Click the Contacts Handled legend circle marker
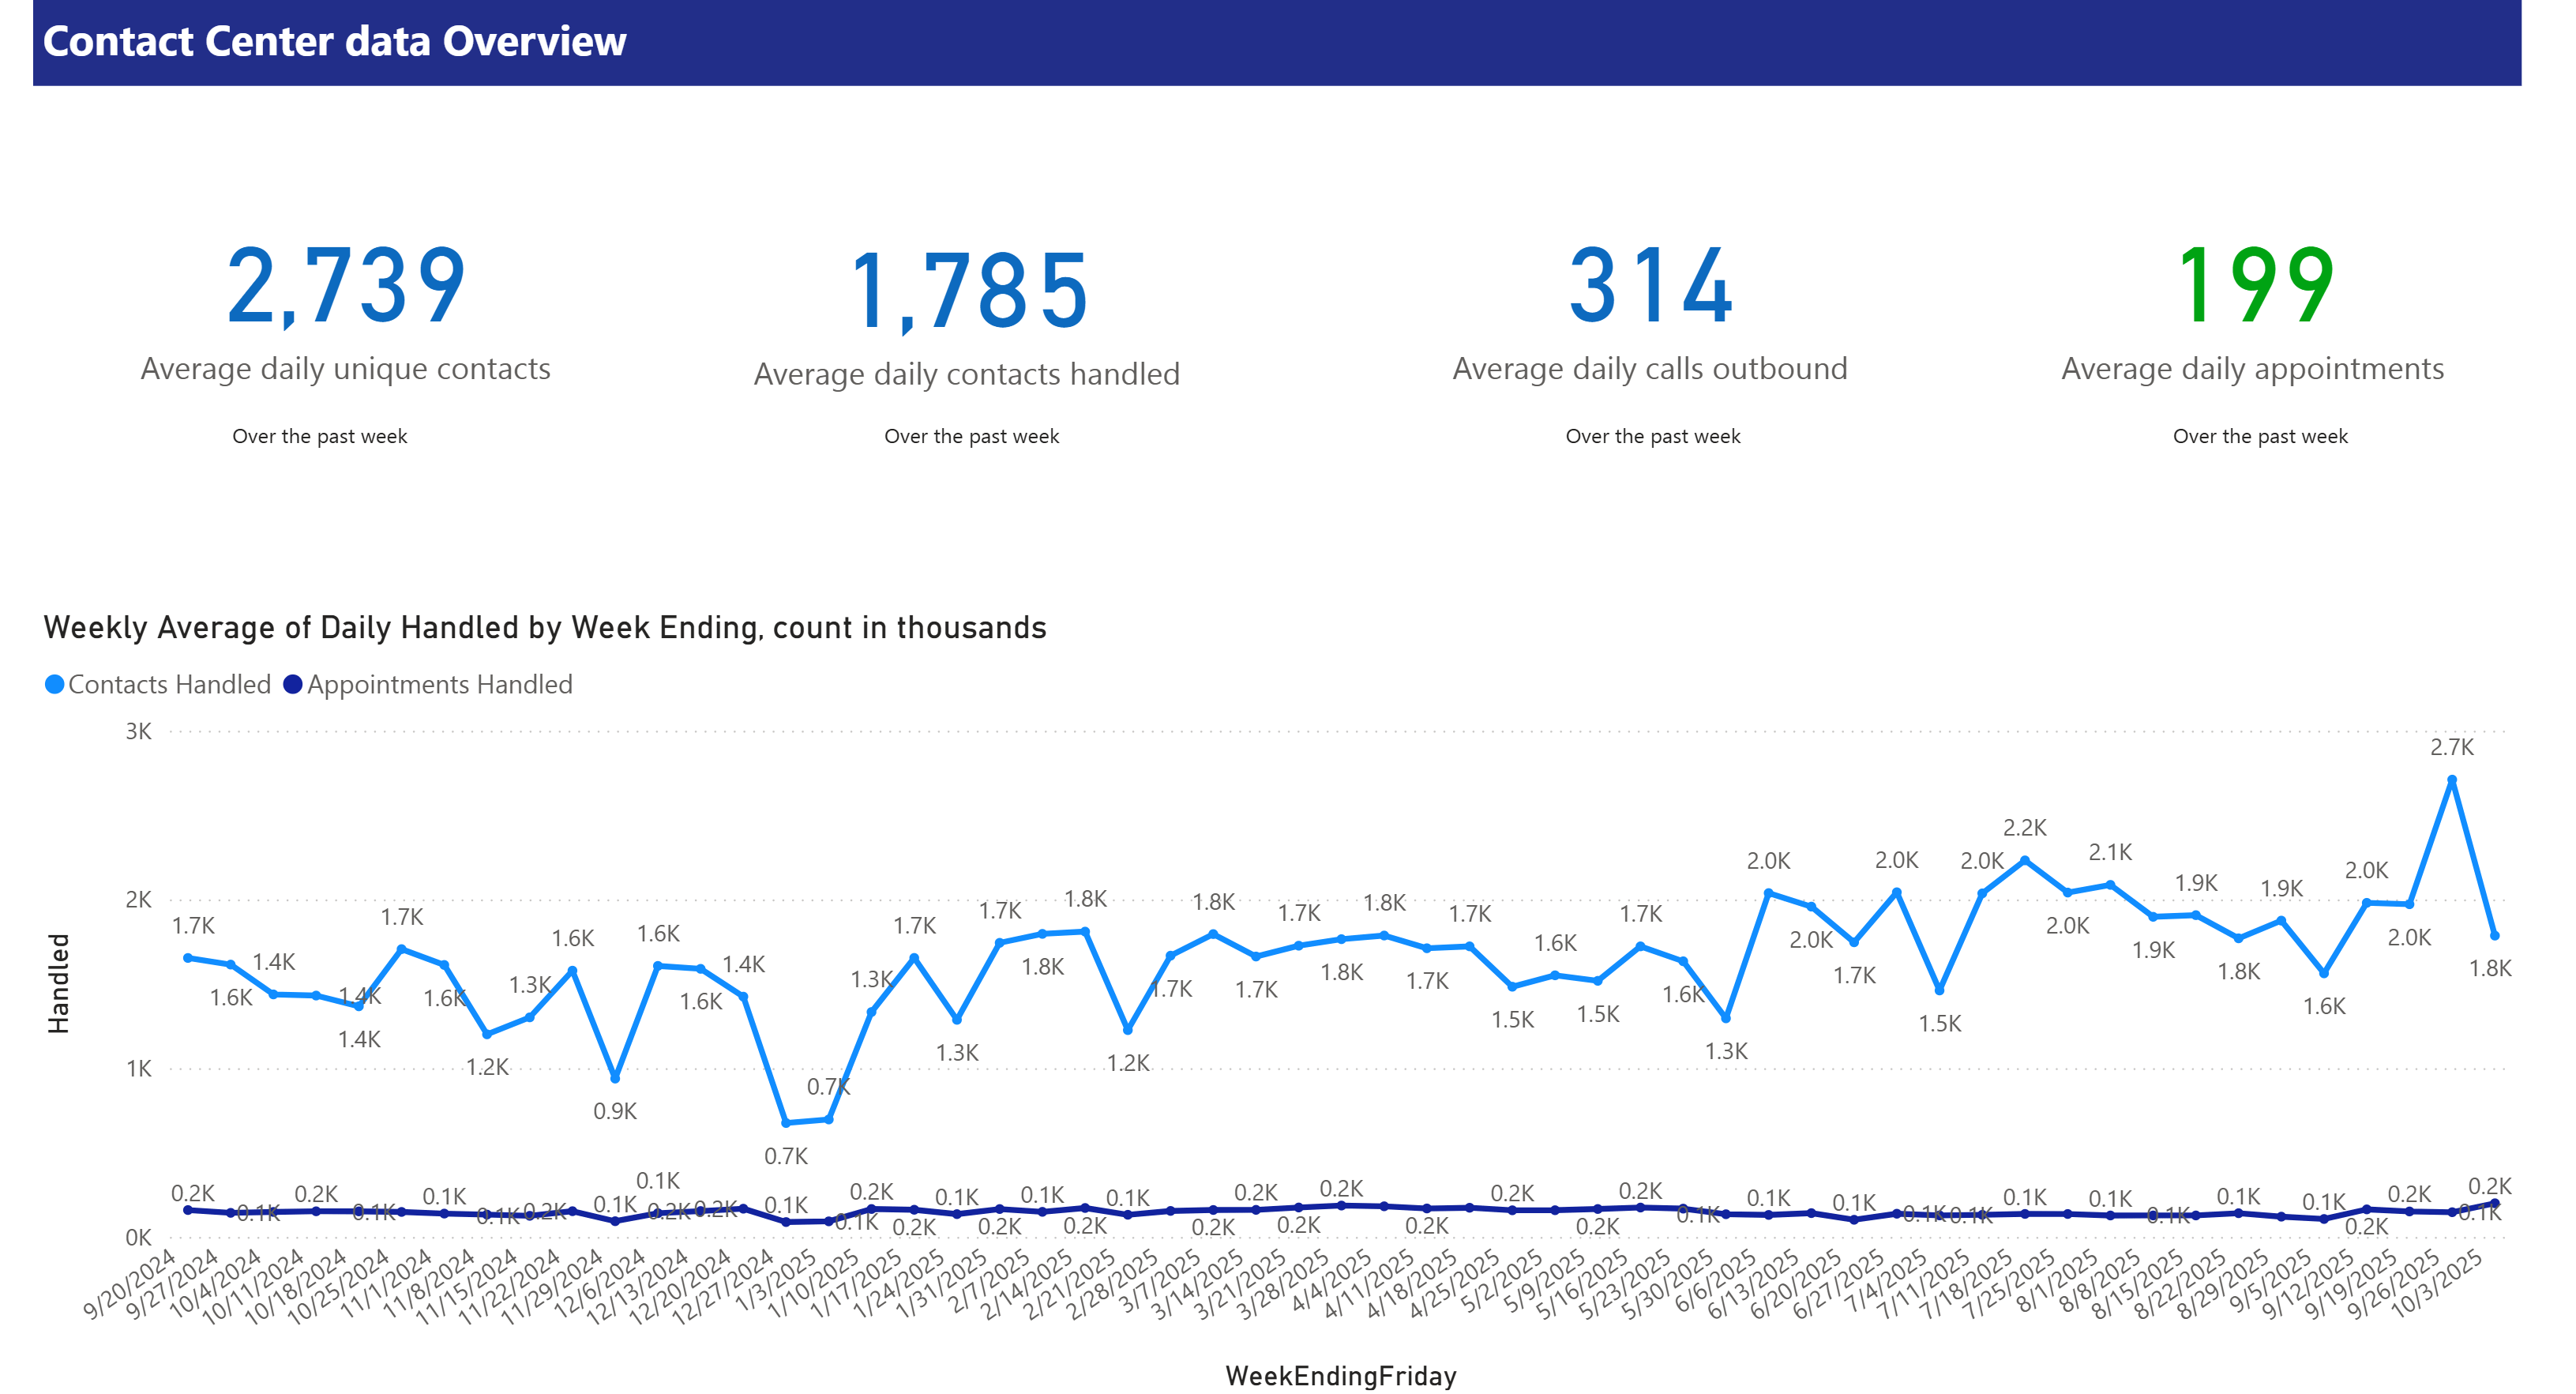This screenshot has width=2576, height=1394. (x=55, y=684)
